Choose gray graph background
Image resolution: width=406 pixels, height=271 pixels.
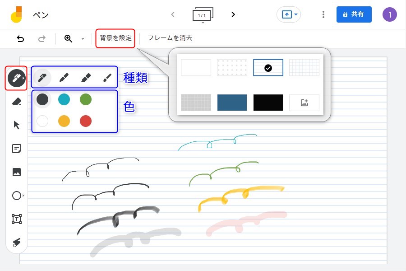click(x=196, y=103)
